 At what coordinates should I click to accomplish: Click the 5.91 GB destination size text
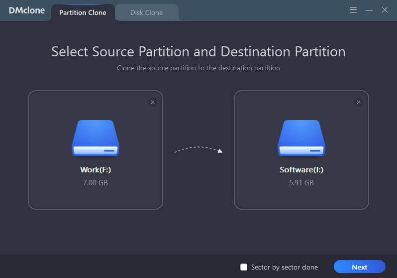(301, 182)
